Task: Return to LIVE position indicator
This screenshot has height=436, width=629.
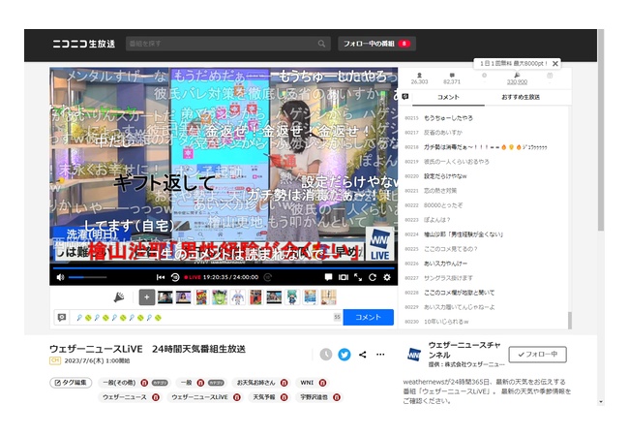Action: [x=193, y=277]
